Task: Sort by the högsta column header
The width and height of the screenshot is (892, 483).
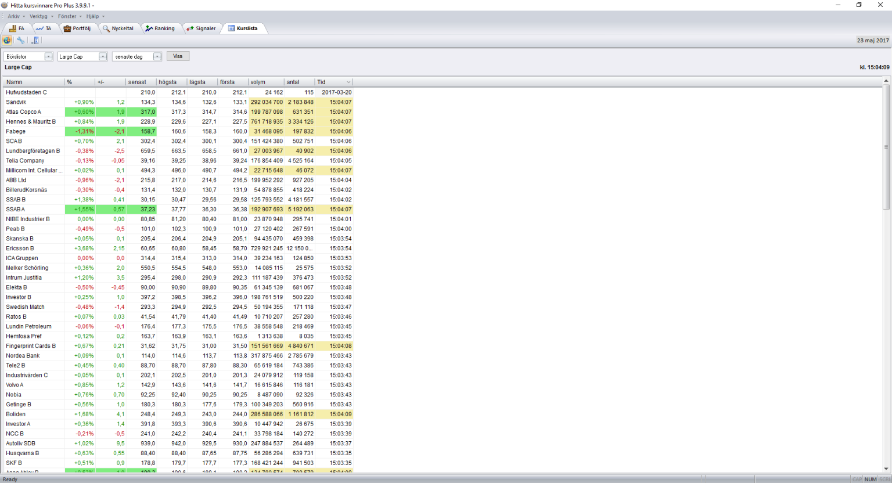Action: [x=172, y=82]
